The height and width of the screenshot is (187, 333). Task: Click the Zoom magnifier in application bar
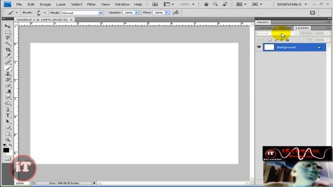[x=215, y=4]
